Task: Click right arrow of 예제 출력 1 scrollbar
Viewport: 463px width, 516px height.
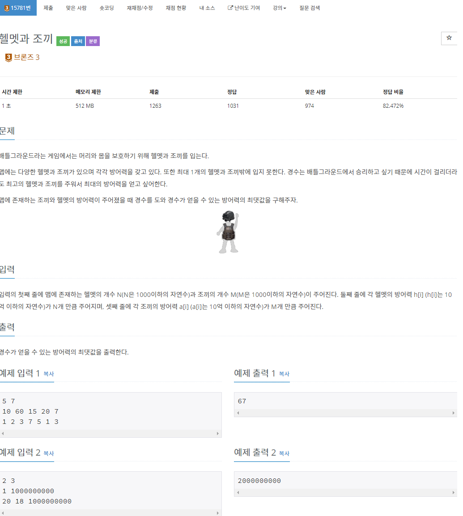Action: pos(454,413)
